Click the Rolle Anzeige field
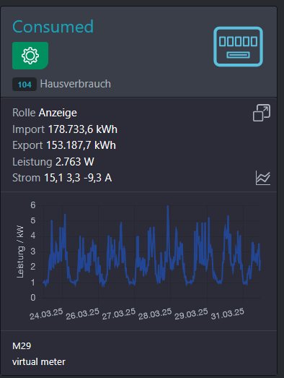The width and height of the screenshot is (284, 378). pos(45,113)
